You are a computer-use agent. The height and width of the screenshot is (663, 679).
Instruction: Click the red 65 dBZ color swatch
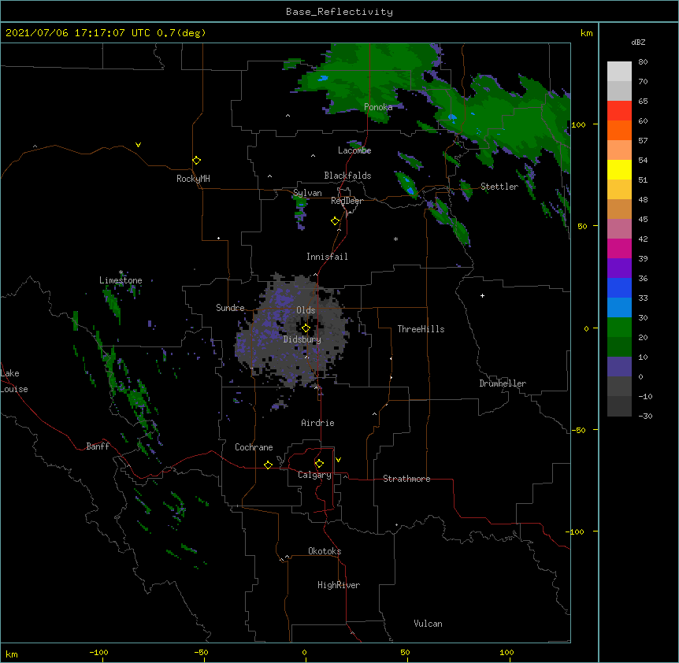(x=619, y=110)
